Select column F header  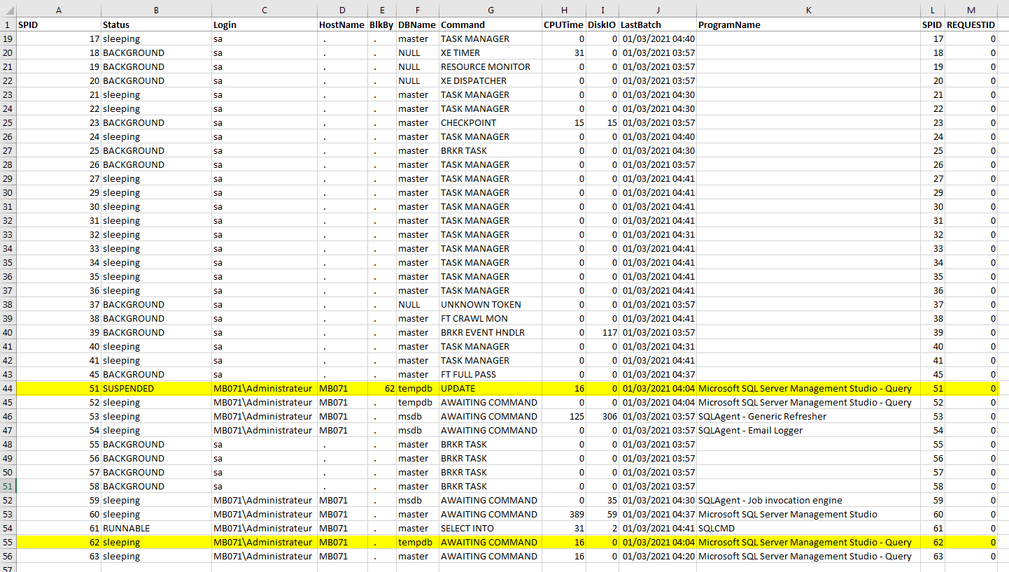(418, 10)
